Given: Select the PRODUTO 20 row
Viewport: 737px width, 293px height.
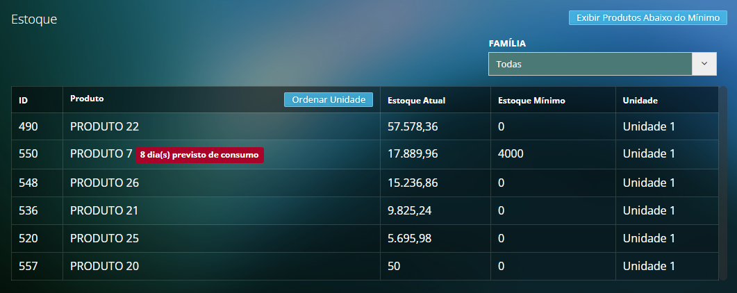Looking at the screenshot, I should tap(105, 266).
